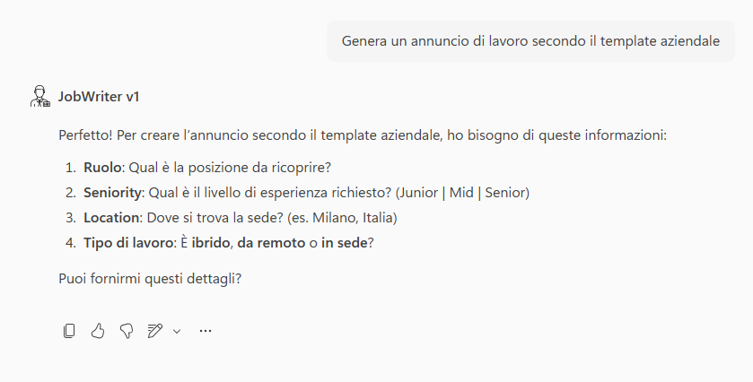
Task: Click the bold Ruolo label
Action: pyautogui.click(x=102, y=168)
